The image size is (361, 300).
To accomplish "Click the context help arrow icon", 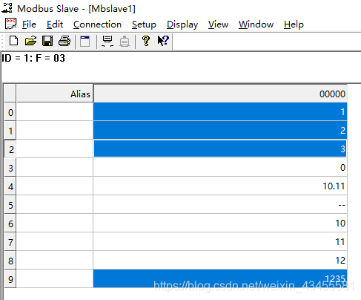I will [x=163, y=41].
